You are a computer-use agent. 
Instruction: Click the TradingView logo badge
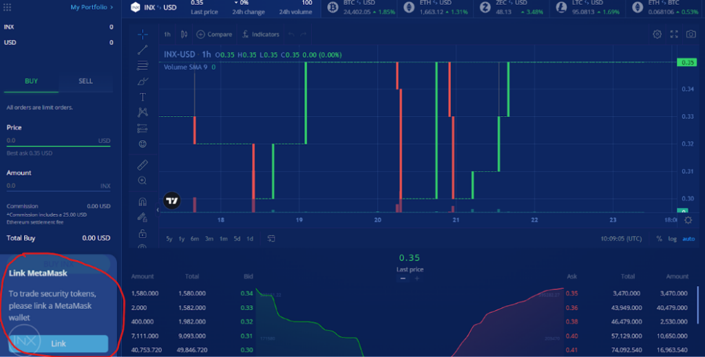(x=171, y=201)
